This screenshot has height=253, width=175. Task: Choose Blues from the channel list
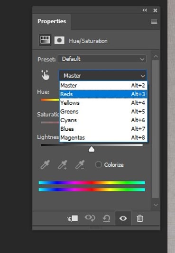pos(103,129)
